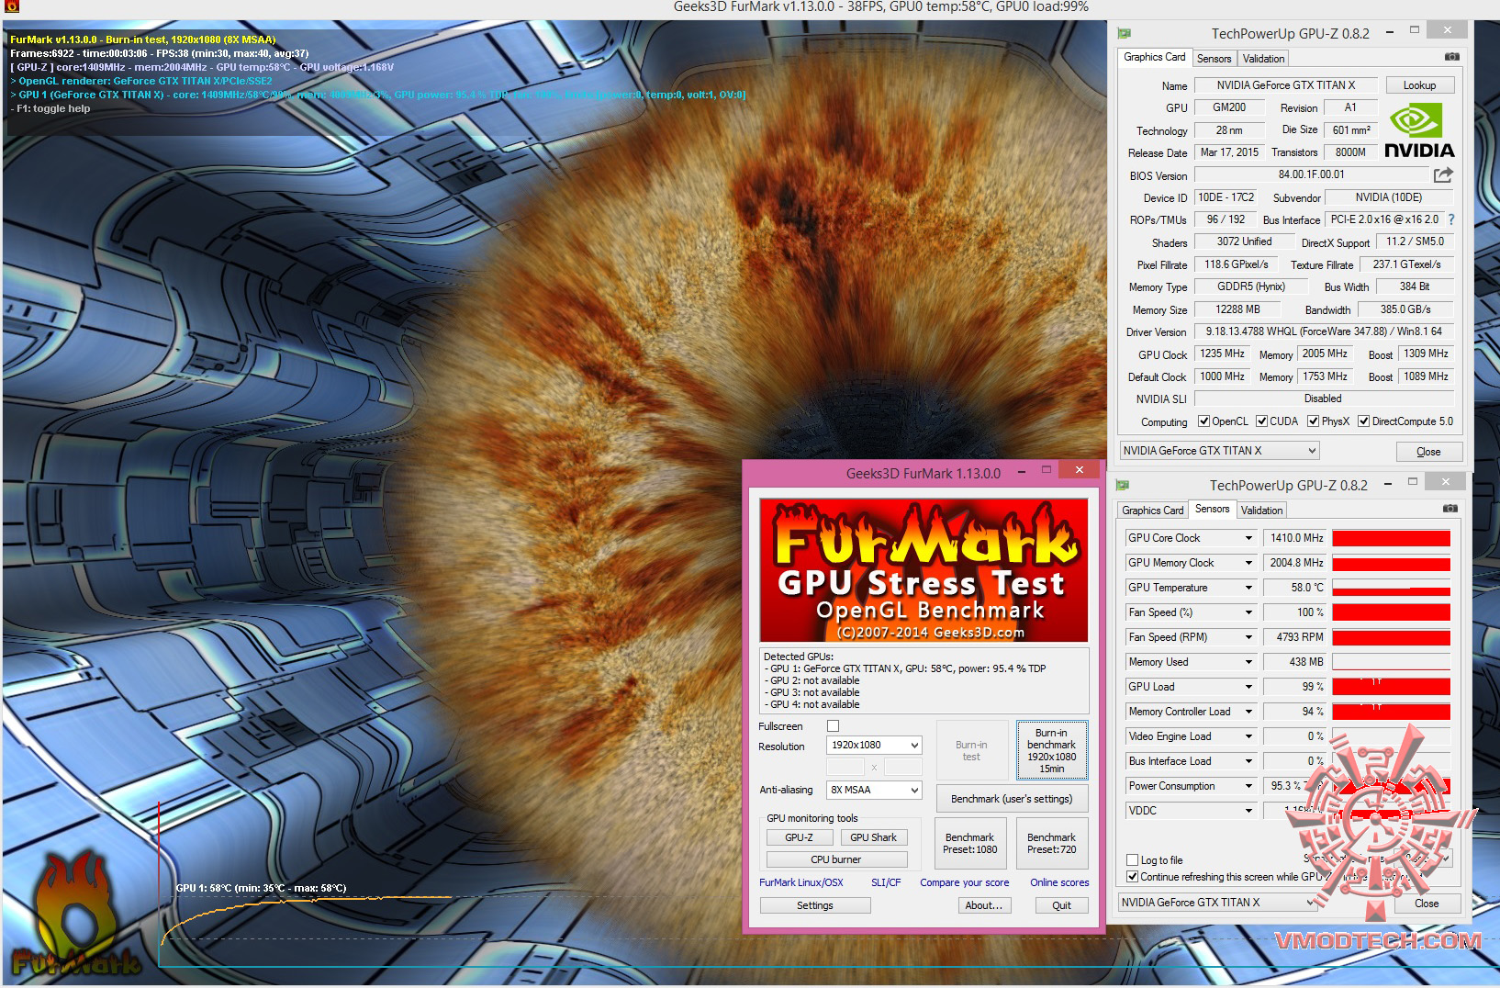Image resolution: width=1500 pixels, height=988 pixels.
Task: Click Close button in Sensors GPU-Z window
Action: pyautogui.click(x=1427, y=904)
